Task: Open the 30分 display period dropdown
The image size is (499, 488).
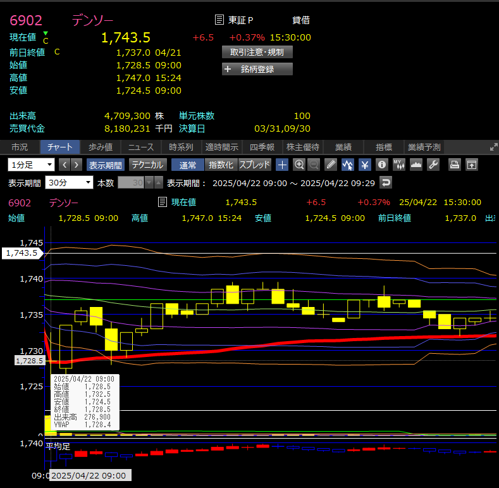Action: point(69,182)
